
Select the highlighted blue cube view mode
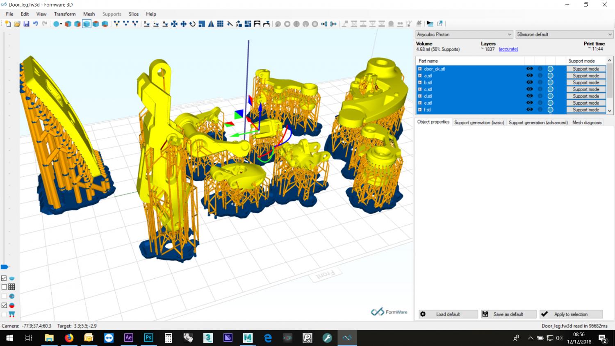(86, 24)
